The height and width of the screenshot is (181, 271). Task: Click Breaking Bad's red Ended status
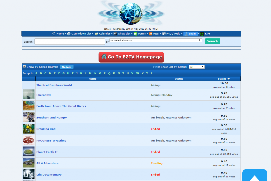coord(155,129)
